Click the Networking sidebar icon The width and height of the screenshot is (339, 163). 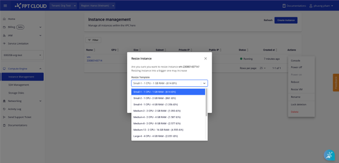[x=4, y=101]
